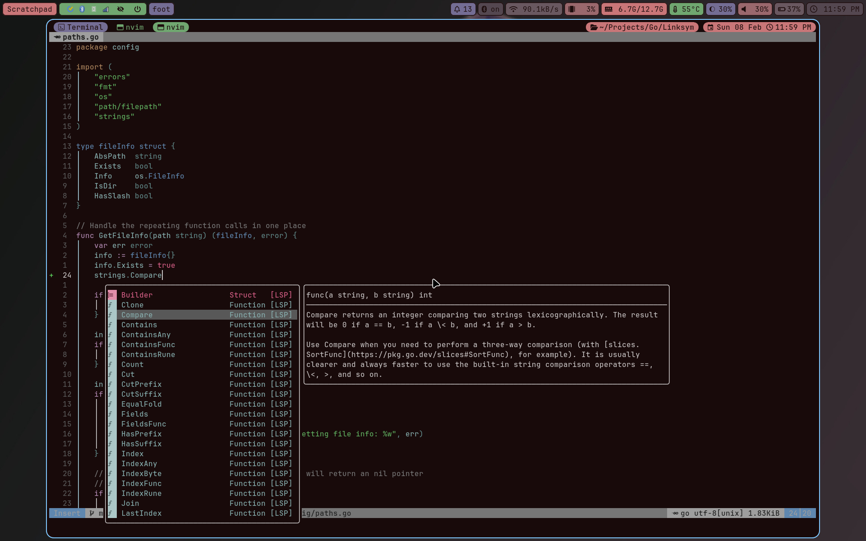The height and width of the screenshot is (541, 866).
Task: Select IndexRune completion entry
Action: tap(202, 493)
